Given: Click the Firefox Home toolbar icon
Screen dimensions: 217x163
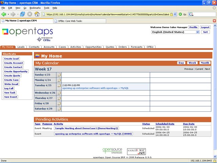Looking at the screenshot, I should pos(37,14).
